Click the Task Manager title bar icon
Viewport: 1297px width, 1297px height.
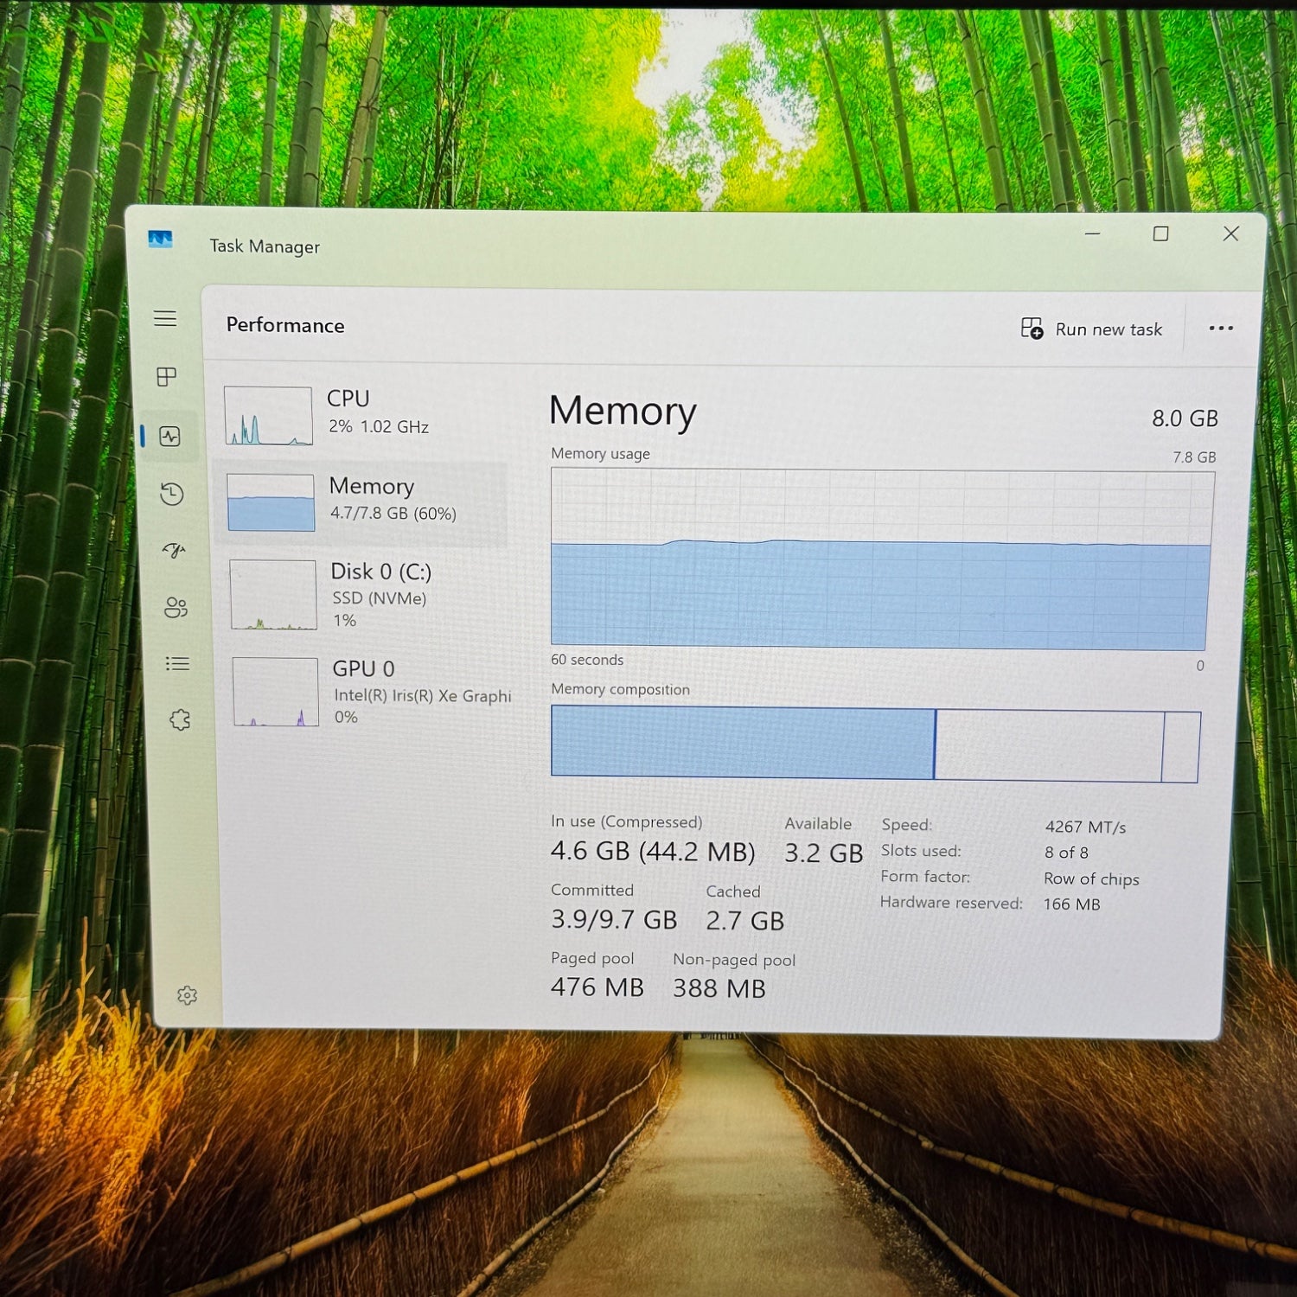[x=161, y=240]
